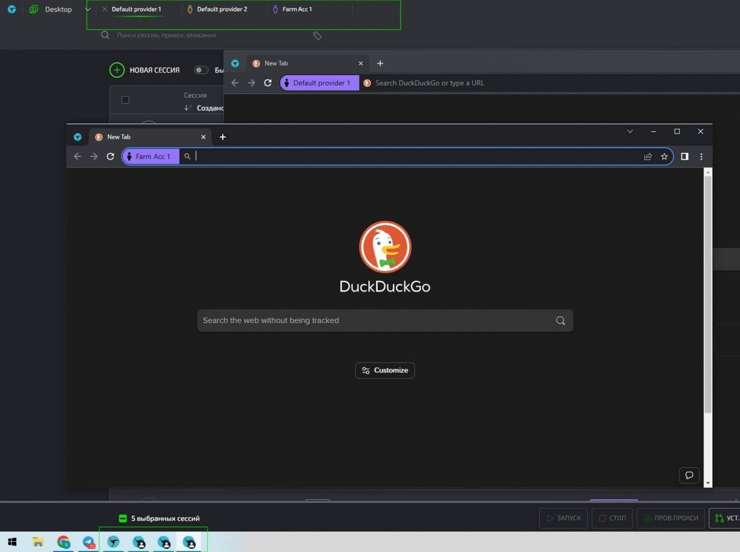The width and height of the screenshot is (740, 552).
Task: Go forward in Default provider 1 window
Action: 252,83
